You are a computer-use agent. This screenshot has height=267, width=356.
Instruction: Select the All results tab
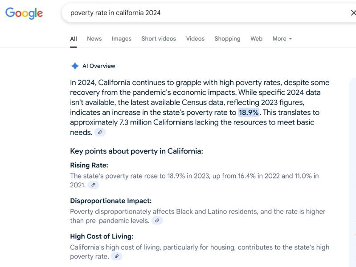(x=74, y=39)
